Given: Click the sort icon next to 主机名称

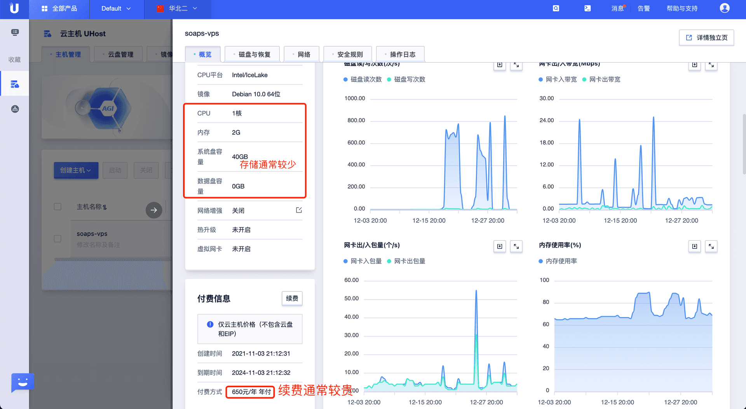Looking at the screenshot, I should pyautogui.click(x=105, y=207).
